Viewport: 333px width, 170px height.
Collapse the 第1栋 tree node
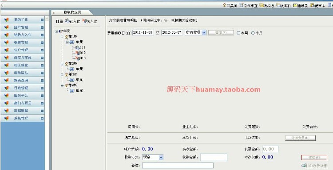[62, 37]
